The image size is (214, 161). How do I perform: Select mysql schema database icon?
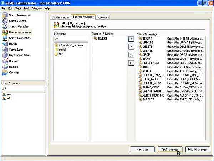[56, 50]
